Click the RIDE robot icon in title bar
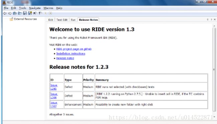This screenshot has width=217, height=124. coord(4,2)
